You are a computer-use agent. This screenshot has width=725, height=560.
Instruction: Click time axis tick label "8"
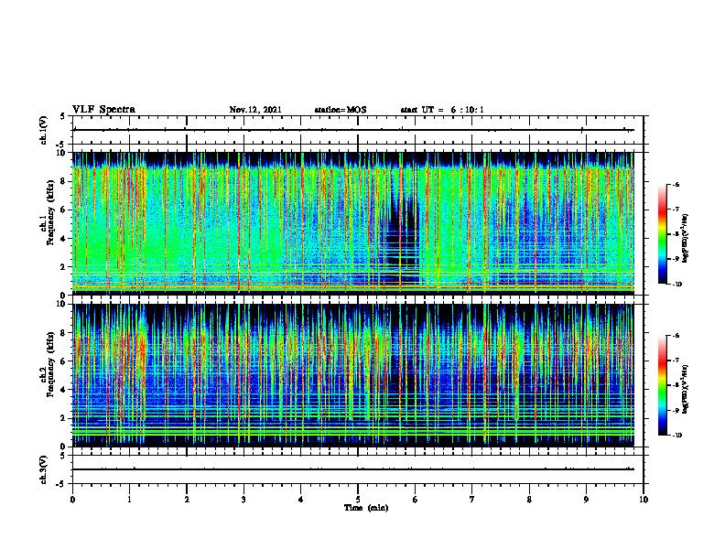[x=529, y=500]
